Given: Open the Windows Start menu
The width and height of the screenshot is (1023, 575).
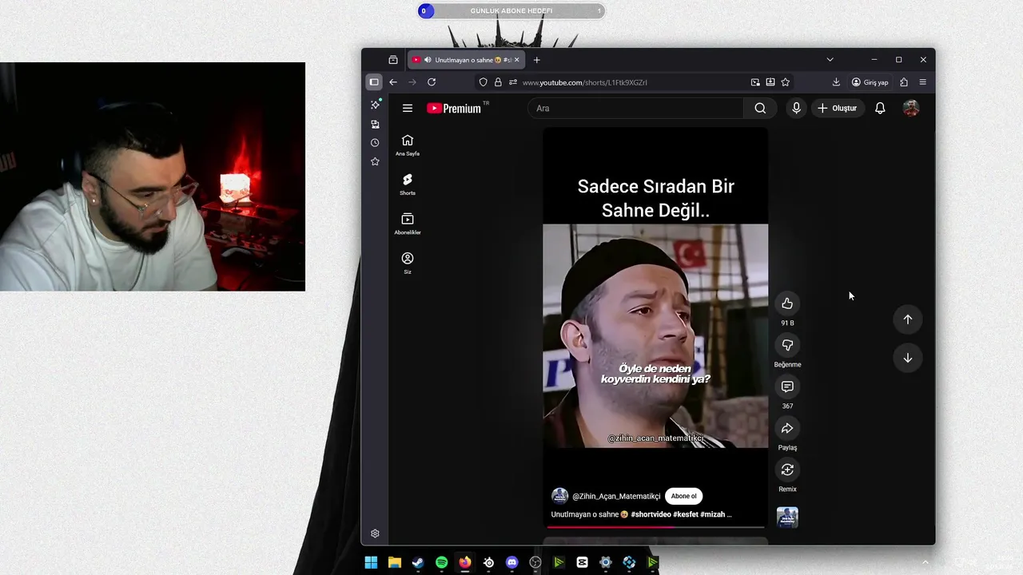Looking at the screenshot, I should coord(371,562).
